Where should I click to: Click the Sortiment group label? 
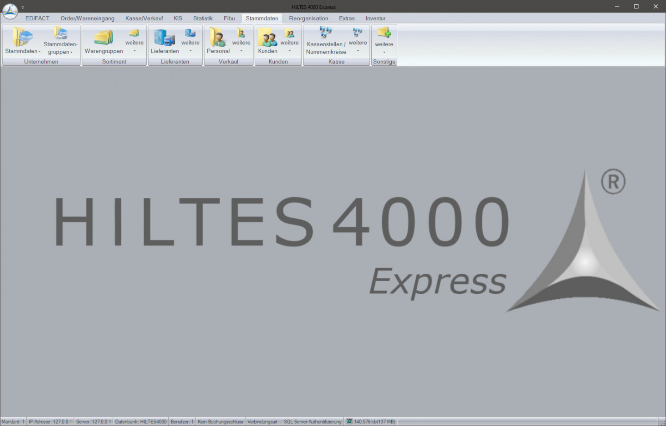tap(114, 62)
